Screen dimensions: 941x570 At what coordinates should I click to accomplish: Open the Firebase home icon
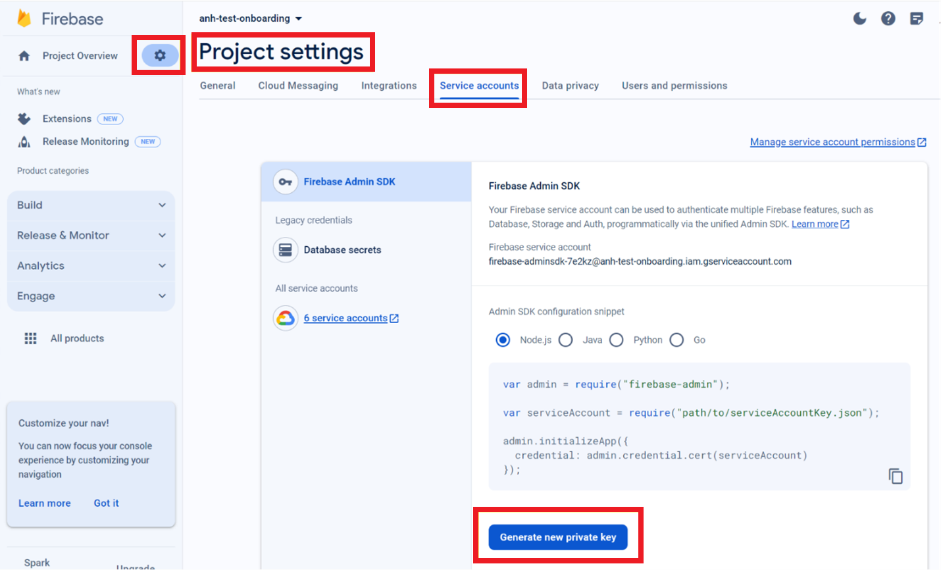tap(24, 55)
